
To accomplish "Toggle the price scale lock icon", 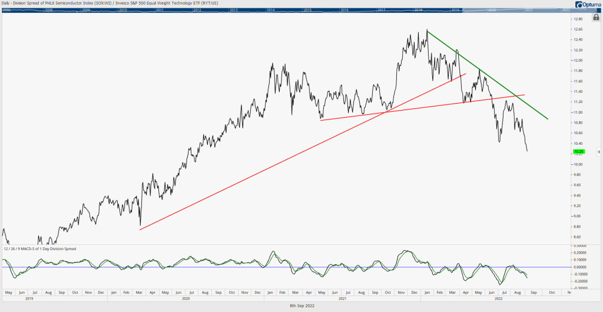I will (597, 17).
